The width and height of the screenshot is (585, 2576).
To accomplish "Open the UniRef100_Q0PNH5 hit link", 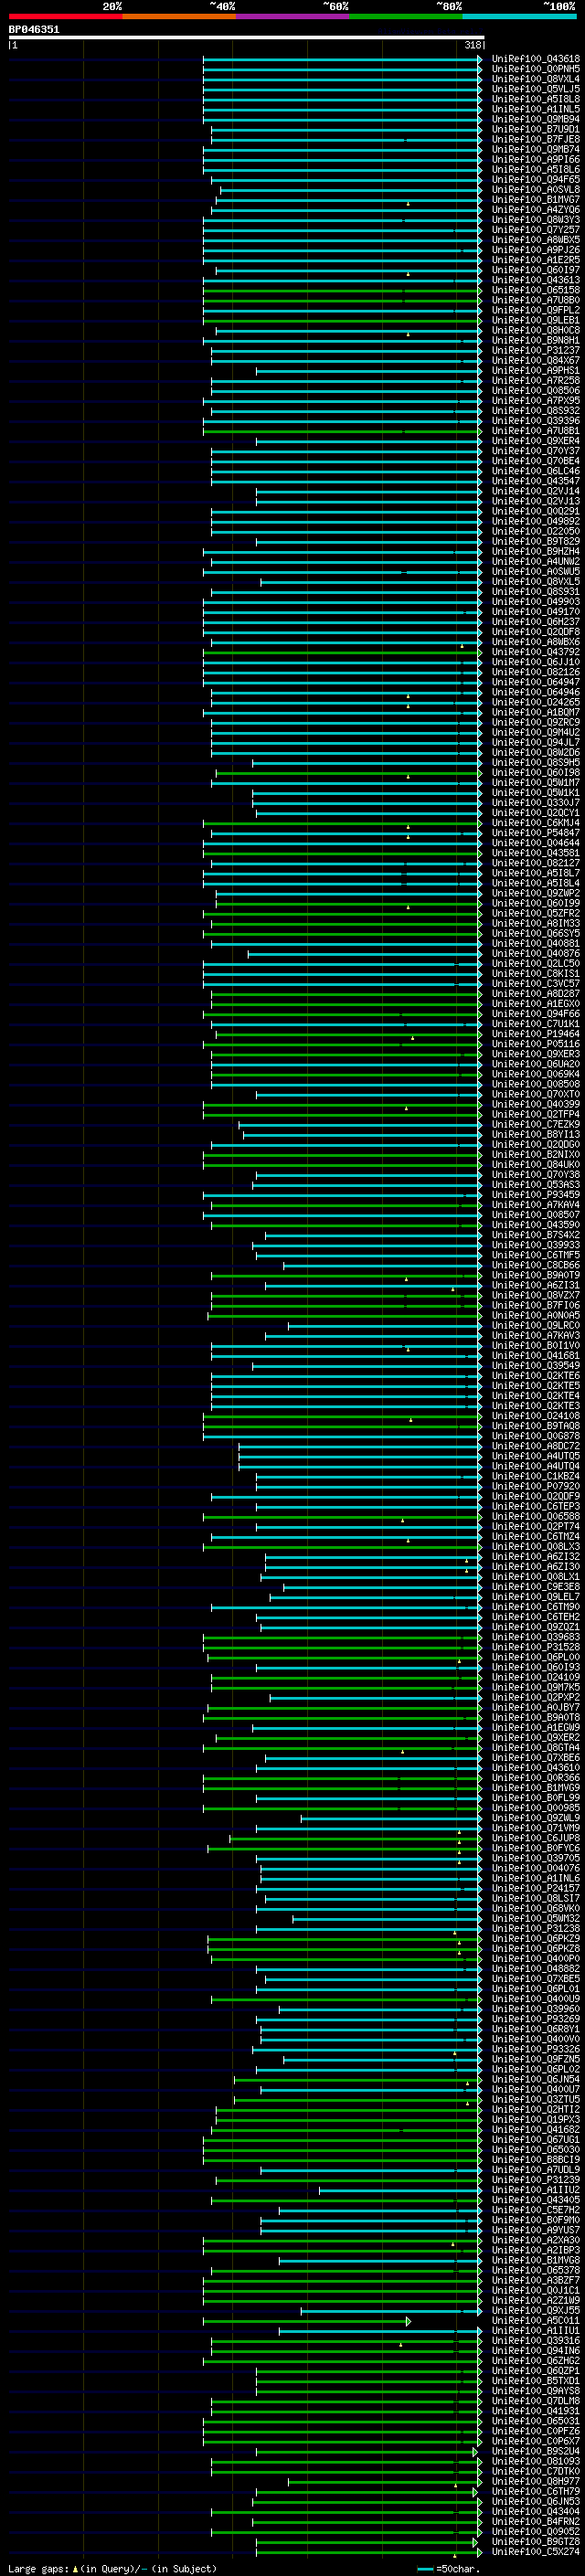I will (x=535, y=69).
